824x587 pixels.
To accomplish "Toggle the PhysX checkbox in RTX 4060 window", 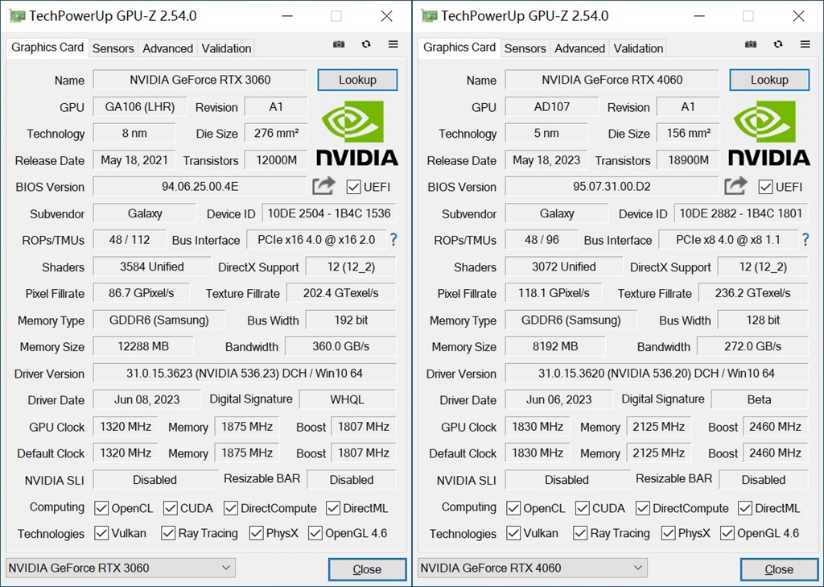I will tap(669, 533).
